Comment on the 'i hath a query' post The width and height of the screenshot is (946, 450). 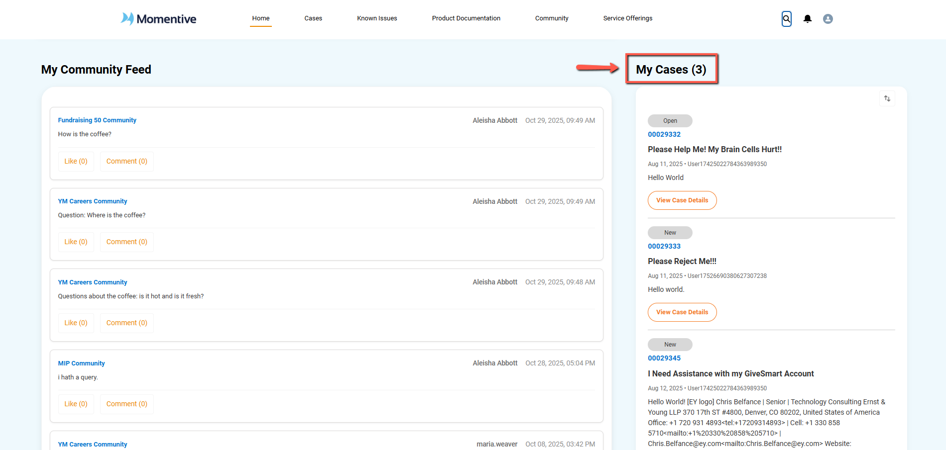pos(126,404)
